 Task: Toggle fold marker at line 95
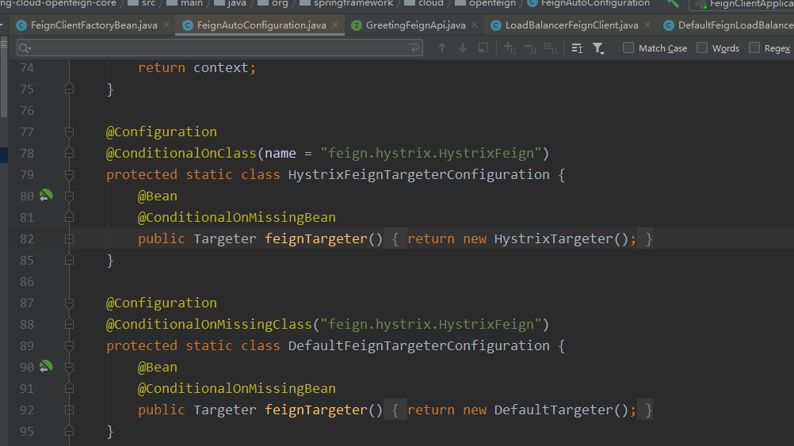pyautogui.click(x=70, y=431)
